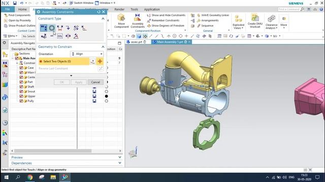
Task: Click Show and Hide Constraints
Action: 166,15
